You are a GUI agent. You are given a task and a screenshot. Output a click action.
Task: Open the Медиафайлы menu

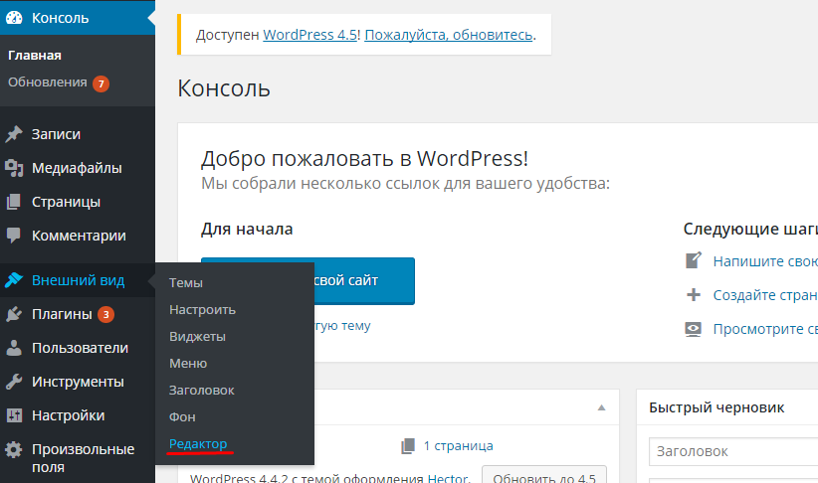click(x=78, y=168)
